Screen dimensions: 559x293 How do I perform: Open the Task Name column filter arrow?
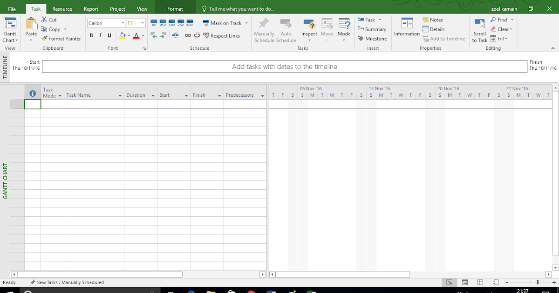tap(119, 95)
